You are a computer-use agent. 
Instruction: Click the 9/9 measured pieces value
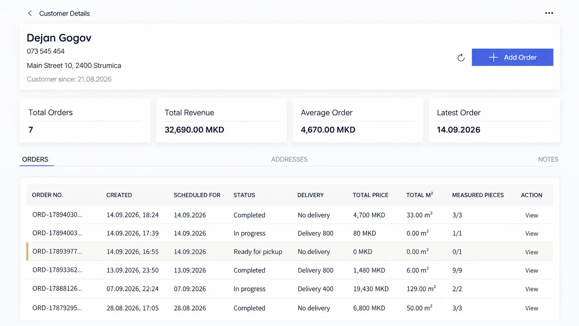point(457,270)
